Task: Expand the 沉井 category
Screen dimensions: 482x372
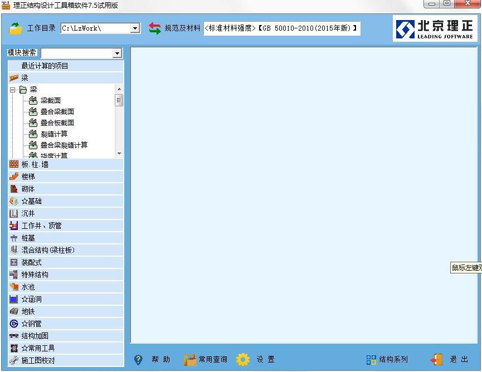Action: (66, 213)
